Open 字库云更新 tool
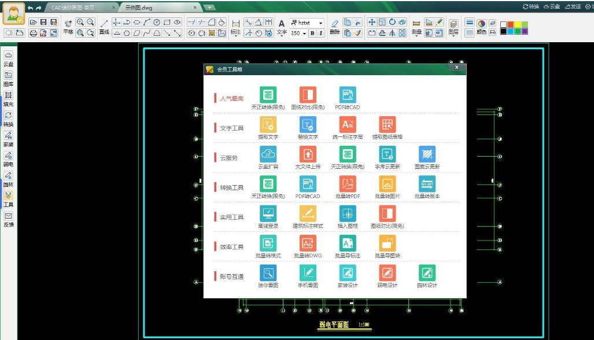 [387, 157]
